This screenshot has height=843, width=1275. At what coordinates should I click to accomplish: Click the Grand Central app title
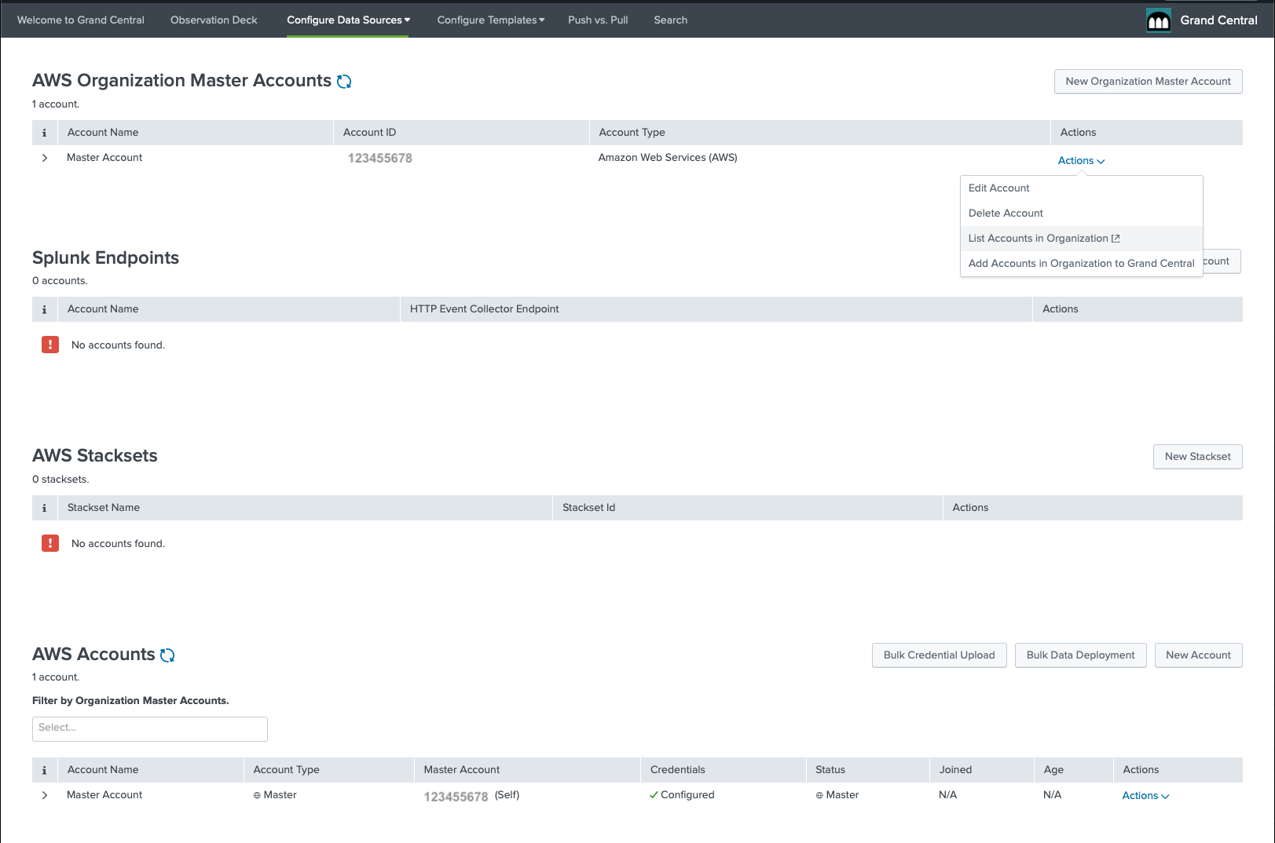(x=1218, y=20)
